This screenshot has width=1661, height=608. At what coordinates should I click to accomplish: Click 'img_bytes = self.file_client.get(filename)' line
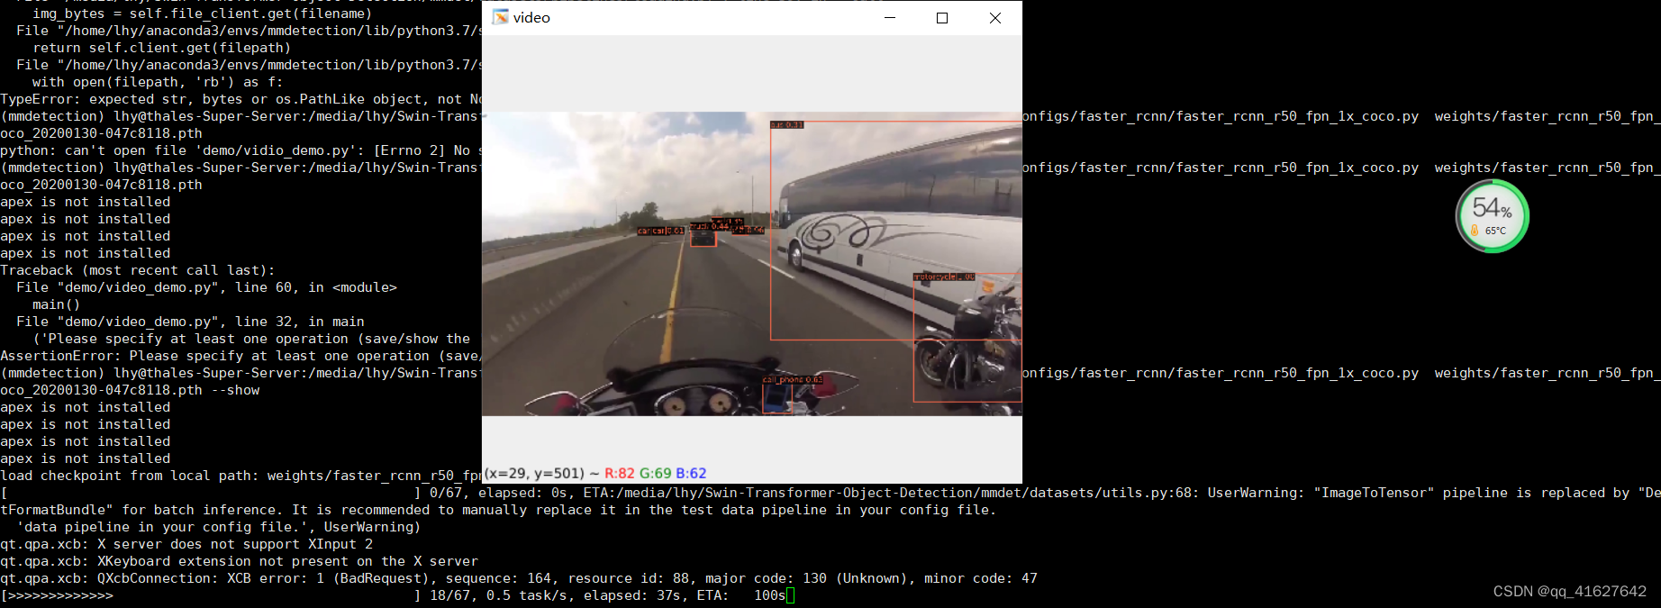202,14
